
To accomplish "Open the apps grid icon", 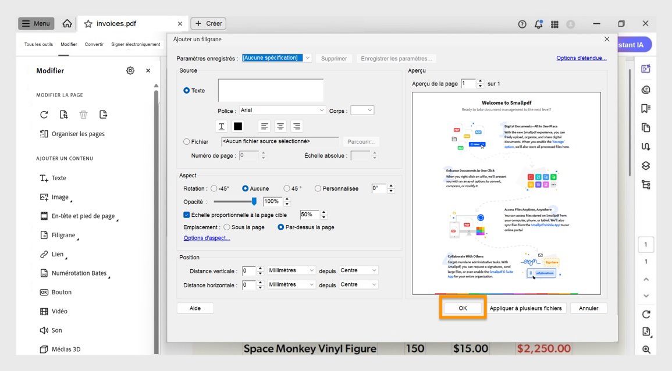I will pos(554,24).
